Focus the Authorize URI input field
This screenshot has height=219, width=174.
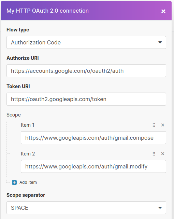pos(86,71)
